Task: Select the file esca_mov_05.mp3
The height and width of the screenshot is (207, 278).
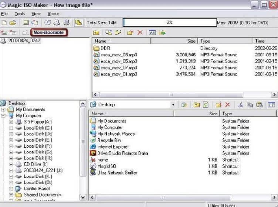Action: (119, 61)
